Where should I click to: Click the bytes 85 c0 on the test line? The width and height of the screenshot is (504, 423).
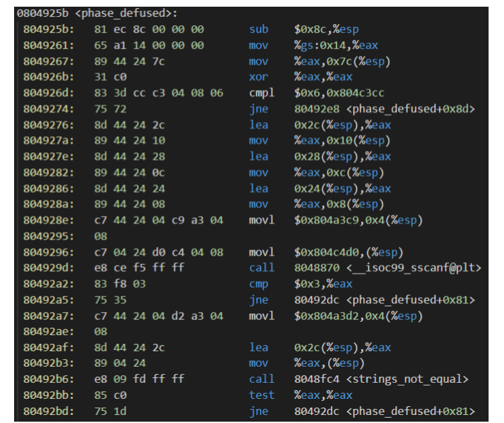[x=110, y=395]
